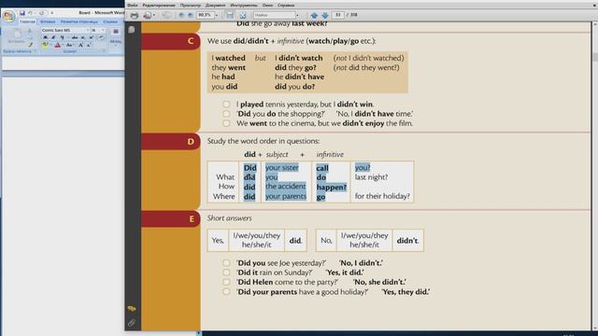The height and width of the screenshot is (336, 598).
Task: Click the Undo icon in Word quick access
Action: point(30,12)
